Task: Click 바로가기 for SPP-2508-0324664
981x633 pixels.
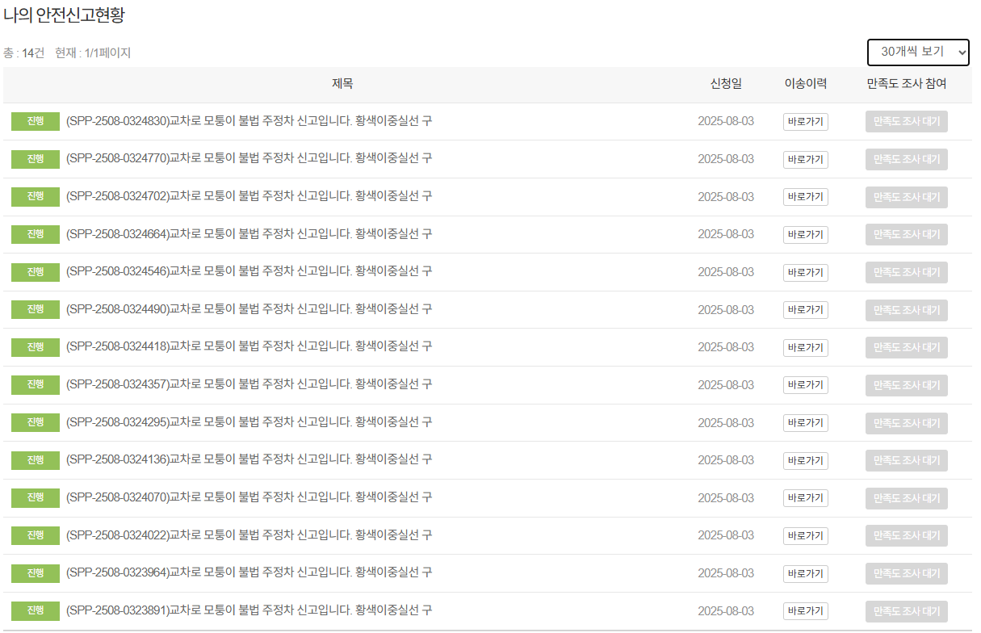Action: pos(805,234)
